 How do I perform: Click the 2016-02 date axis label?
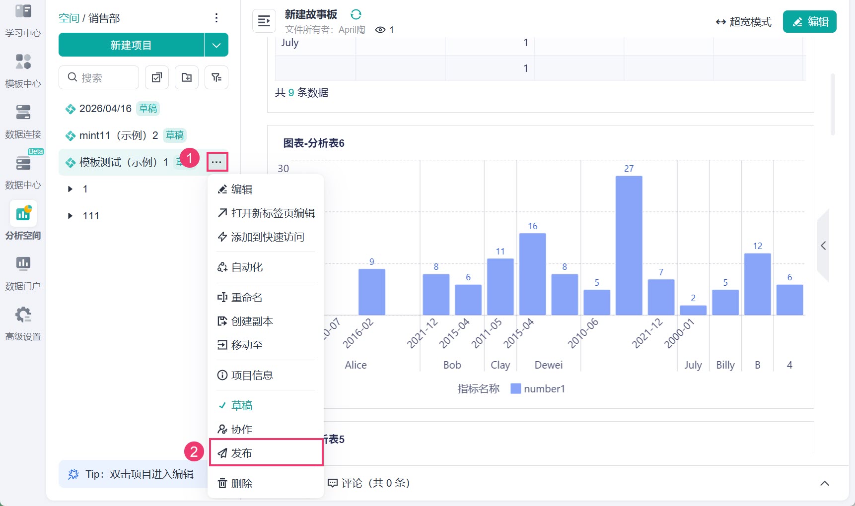(x=358, y=334)
